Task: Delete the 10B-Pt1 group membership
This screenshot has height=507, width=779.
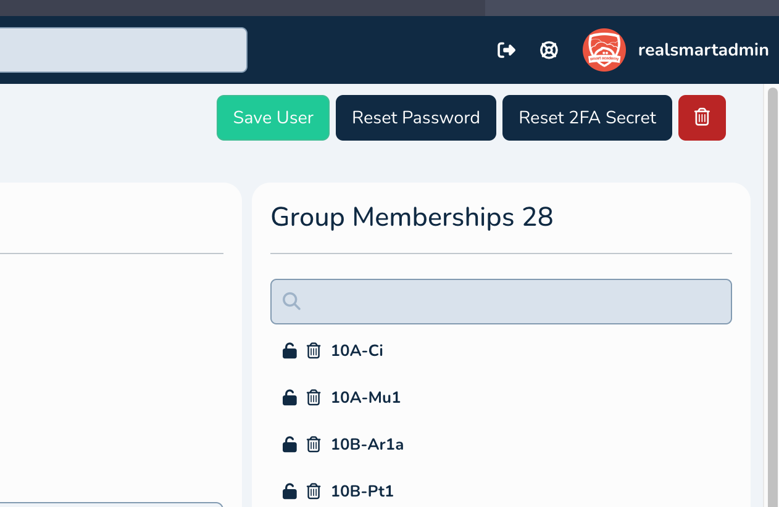Action: (314, 491)
